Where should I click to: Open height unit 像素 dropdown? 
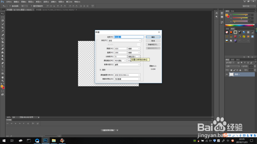point(134,52)
